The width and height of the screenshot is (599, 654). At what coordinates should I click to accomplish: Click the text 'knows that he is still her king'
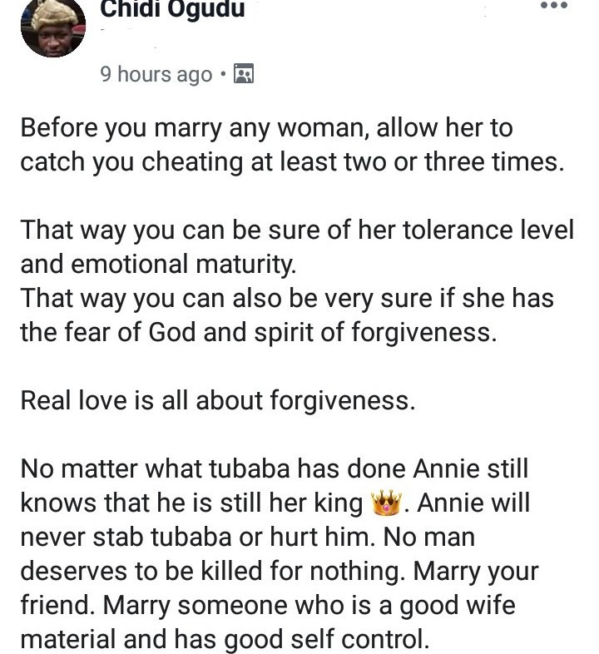pyautogui.click(x=192, y=503)
